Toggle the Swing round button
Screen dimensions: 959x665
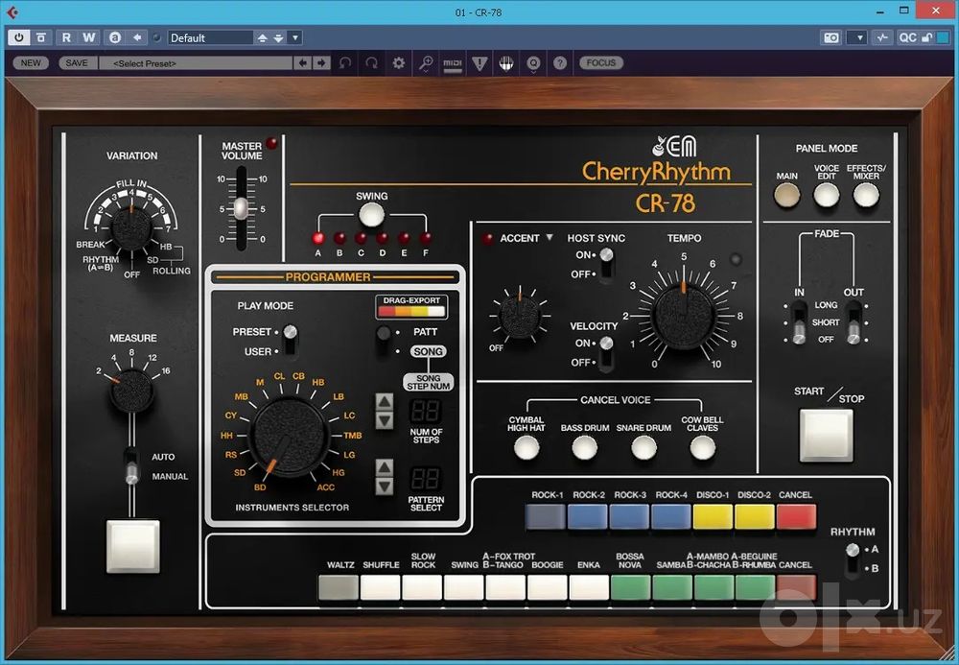point(371,215)
